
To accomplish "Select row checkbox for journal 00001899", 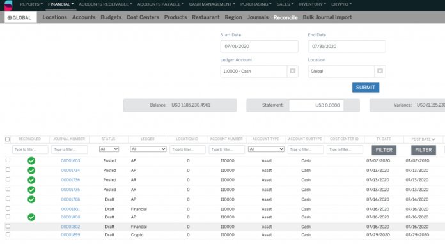I will pyautogui.click(x=8, y=234).
